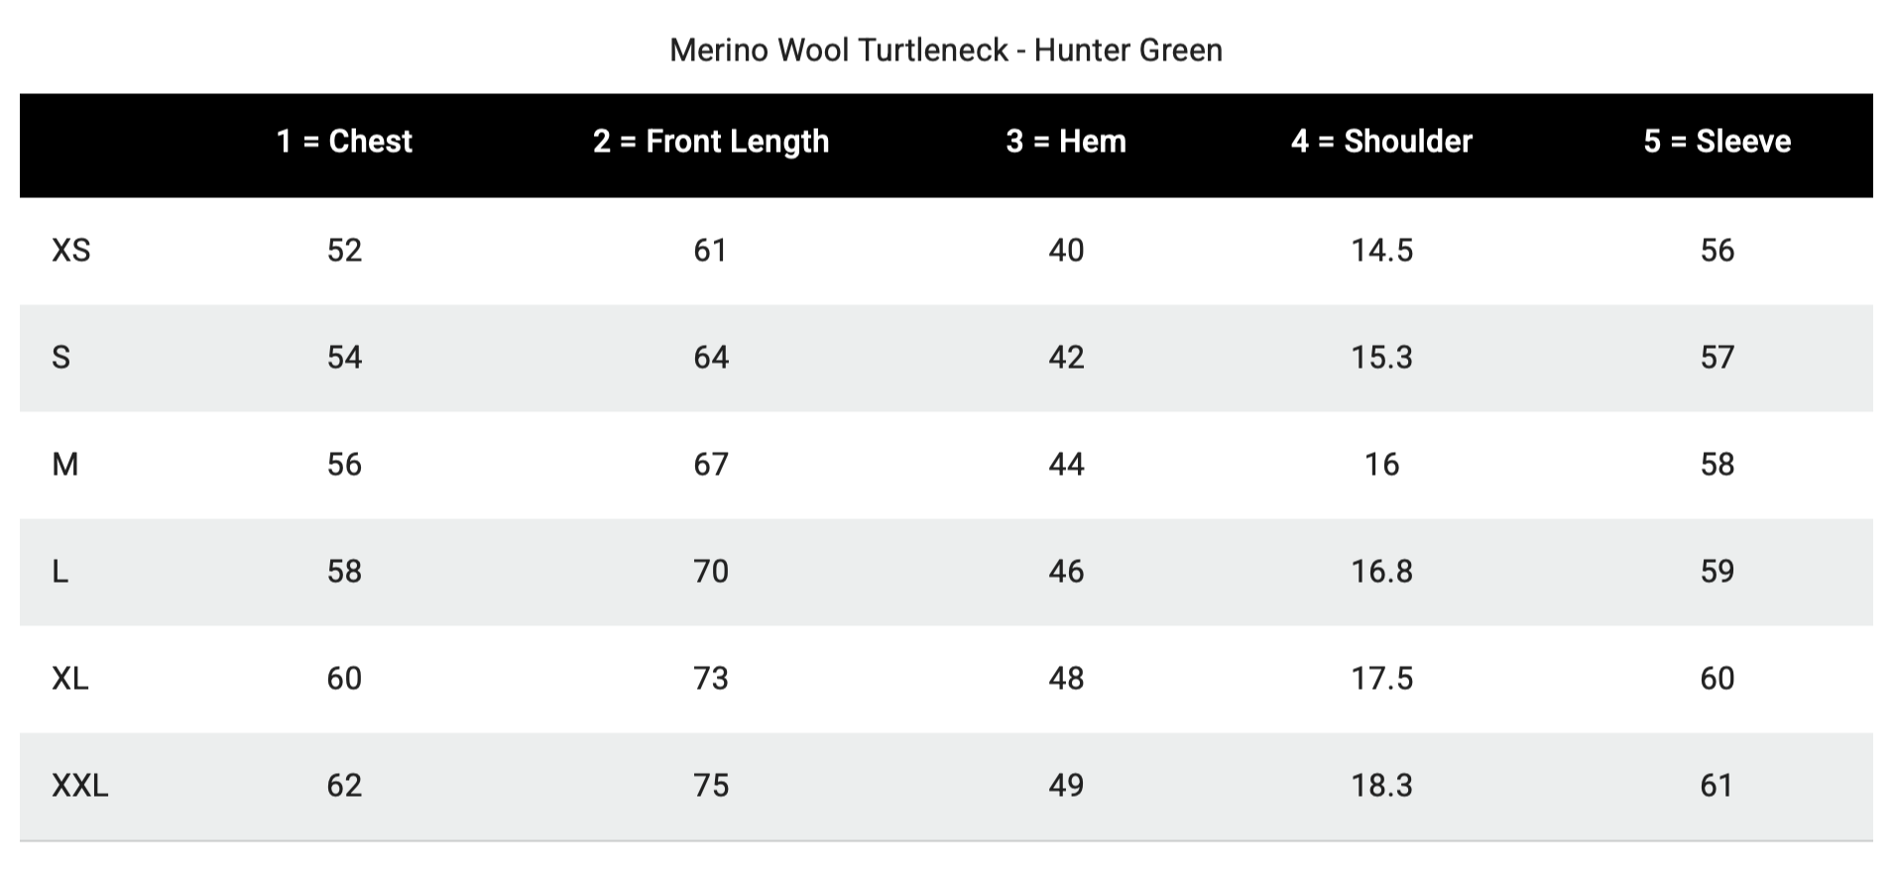Click the Shoulder column header

click(x=1381, y=142)
